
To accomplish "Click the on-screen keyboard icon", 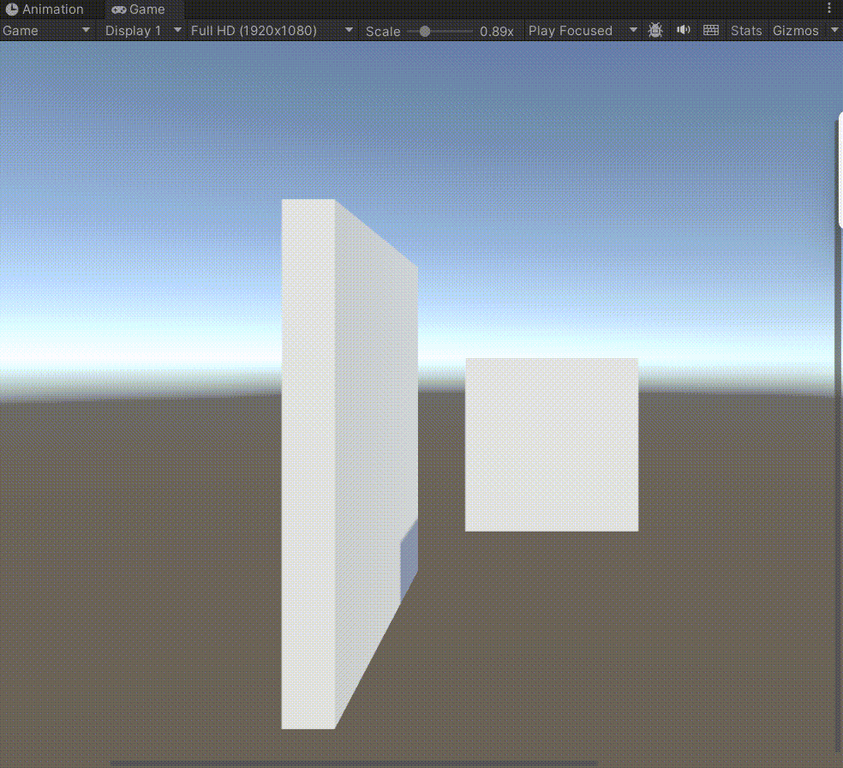I will coord(711,30).
